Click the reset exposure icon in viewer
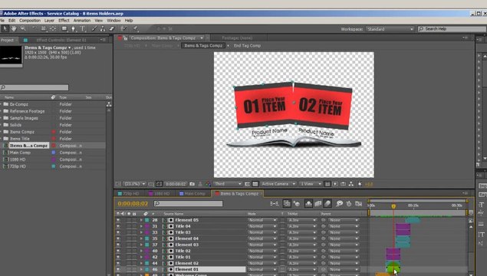The height and width of the screenshot is (276, 487). click(360, 184)
